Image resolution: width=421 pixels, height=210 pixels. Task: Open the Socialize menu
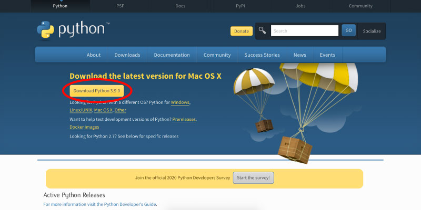372,31
